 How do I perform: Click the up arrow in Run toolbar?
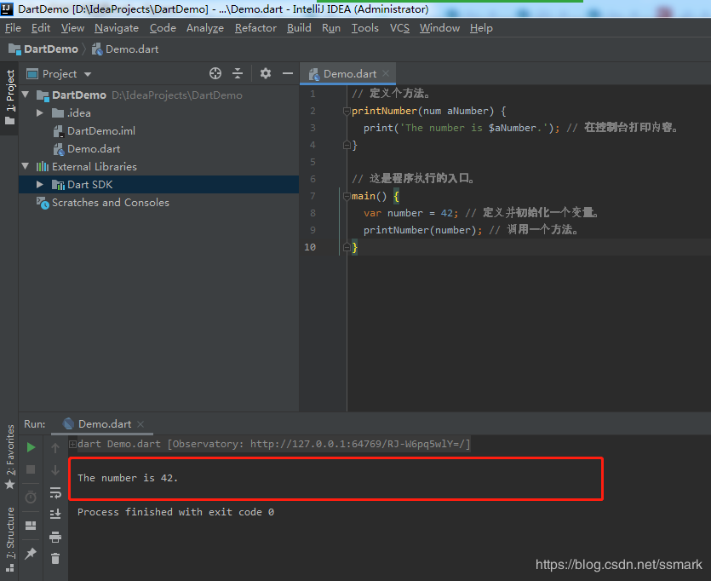55,448
